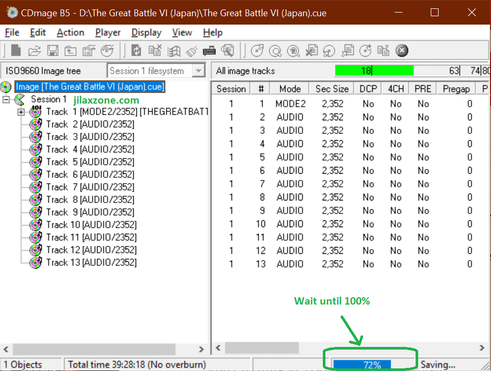Image resolution: width=491 pixels, height=371 pixels.
Task: Open the Action menu
Action: pyautogui.click(x=70, y=32)
